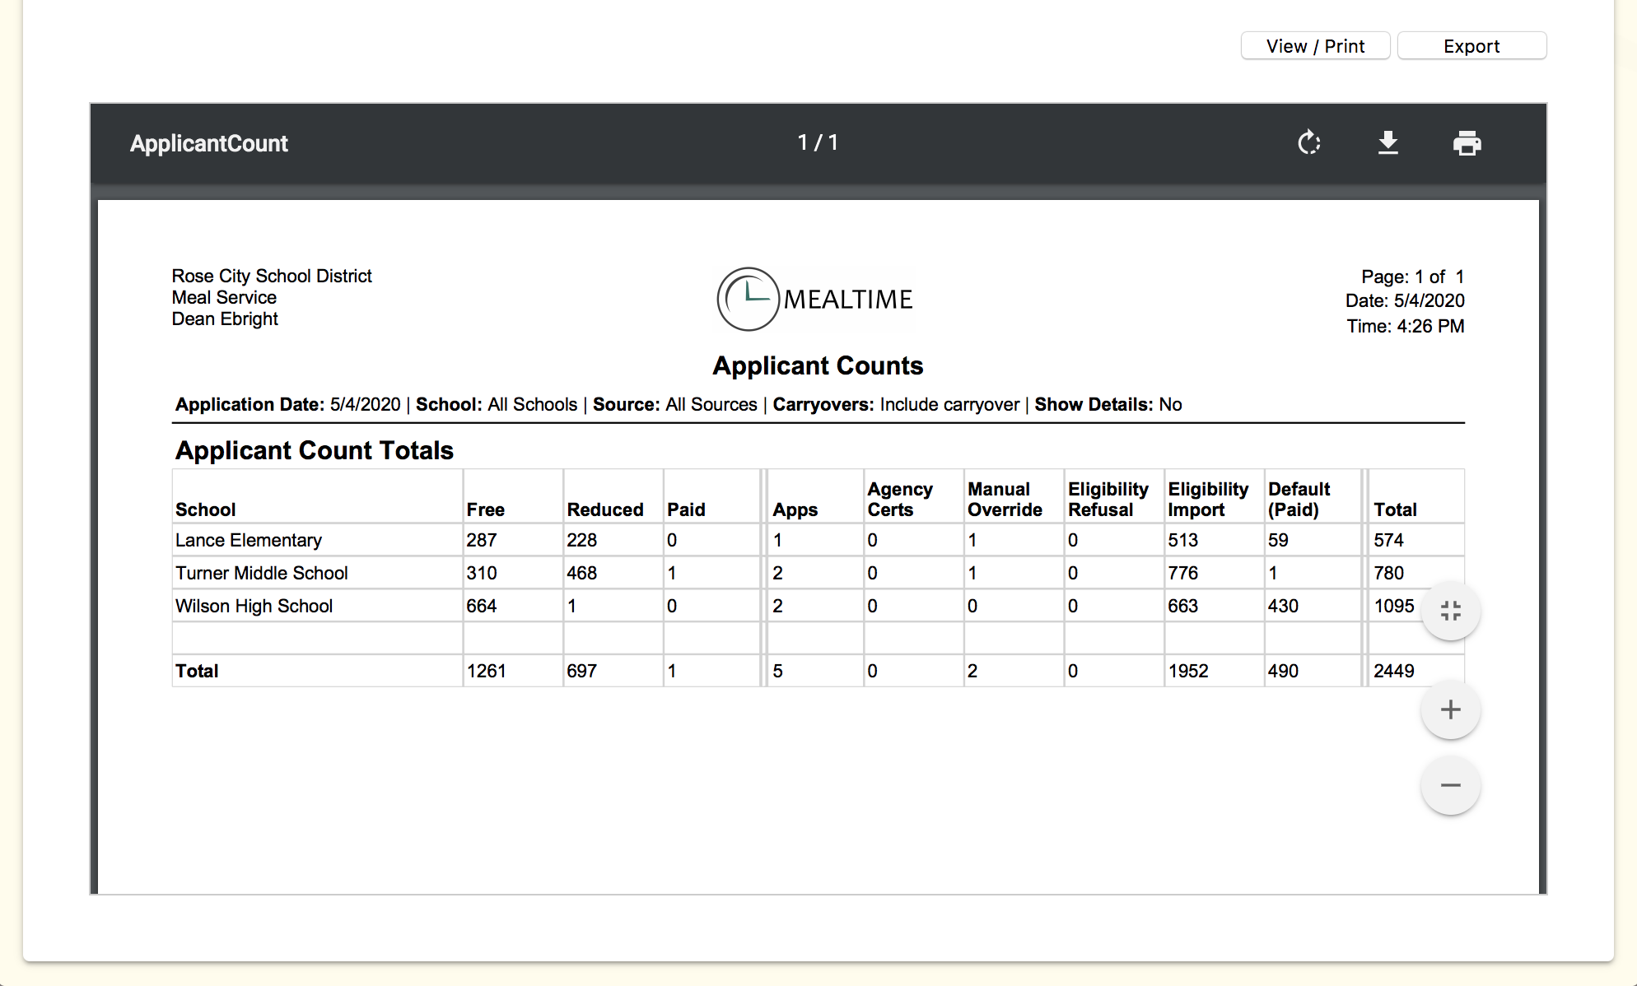Zoom in with the plus button
The height and width of the screenshot is (986, 1637).
coord(1450,709)
